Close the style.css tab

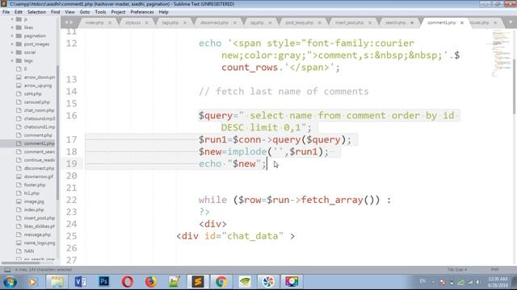(147, 23)
